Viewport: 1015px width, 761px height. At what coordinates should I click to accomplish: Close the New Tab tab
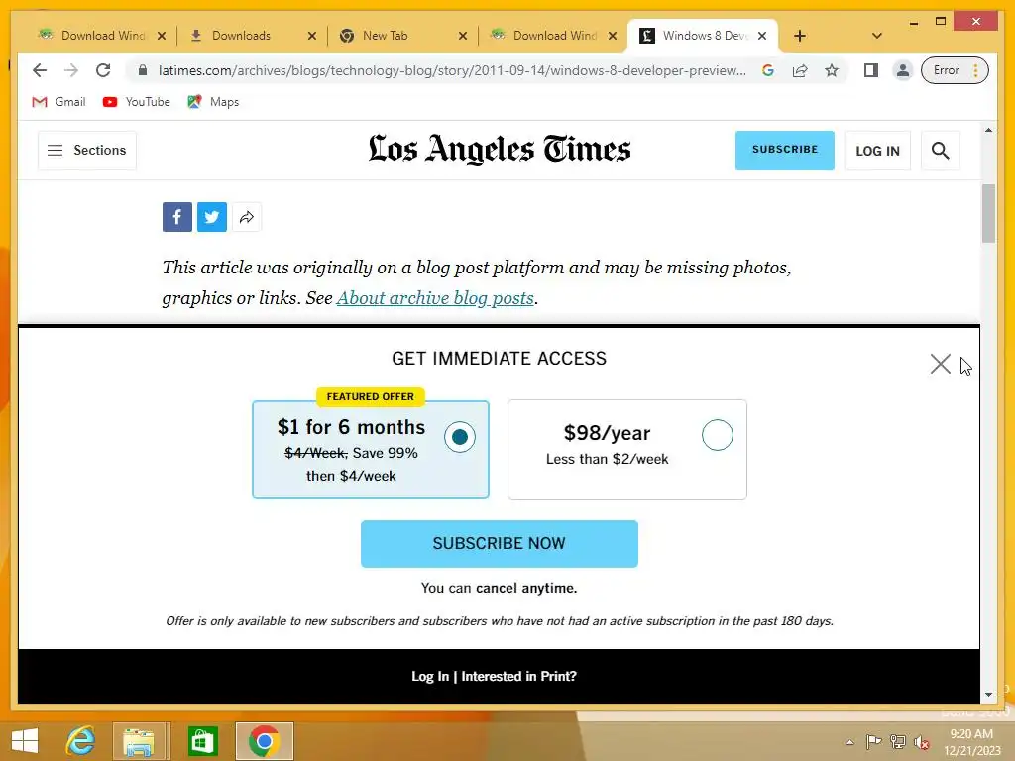[x=463, y=36]
